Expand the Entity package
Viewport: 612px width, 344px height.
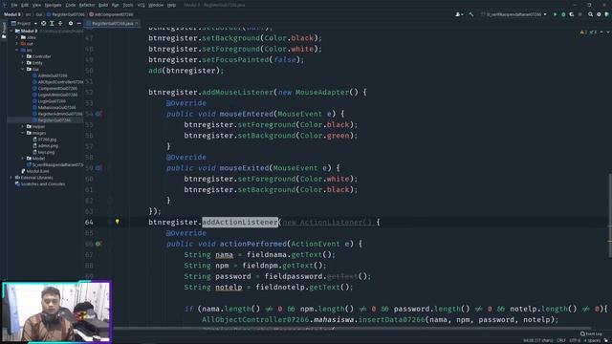[23, 63]
